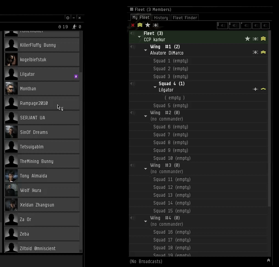Click the yellow triple-chevron commander icon in toolbar
The width and height of the screenshot is (279, 267).
(140, 25)
